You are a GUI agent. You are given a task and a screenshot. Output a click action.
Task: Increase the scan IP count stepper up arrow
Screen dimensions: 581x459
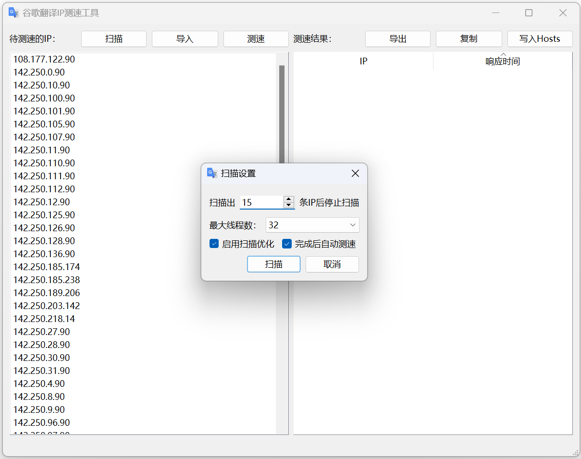[x=288, y=199]
